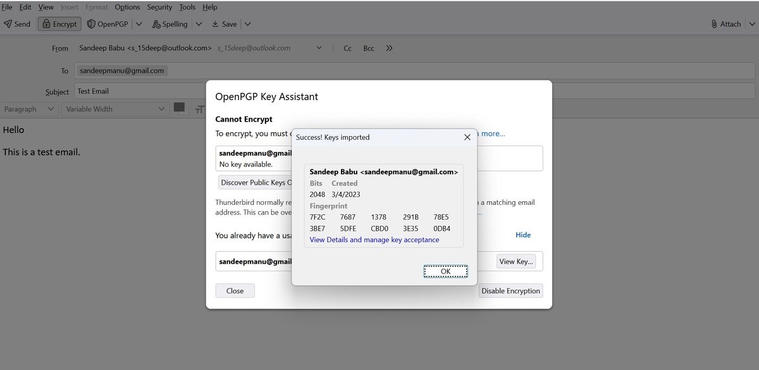
Task: Click the Save toolbar button
Action: (225, 24)
